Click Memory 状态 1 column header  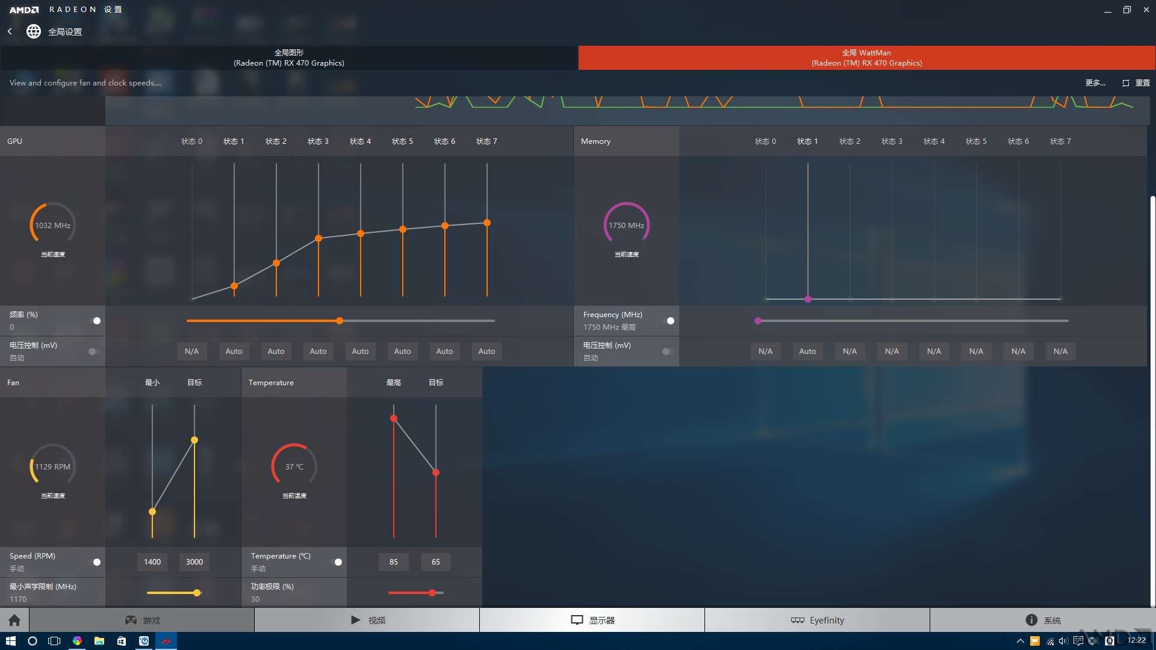[x=807, y=141]
